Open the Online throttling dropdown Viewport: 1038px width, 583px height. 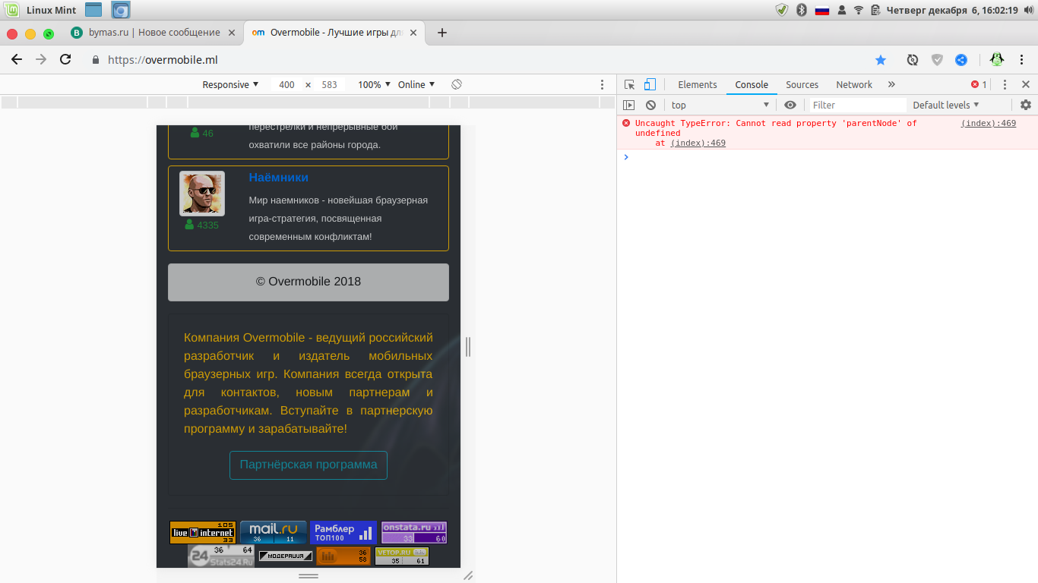tap(416, 85)
